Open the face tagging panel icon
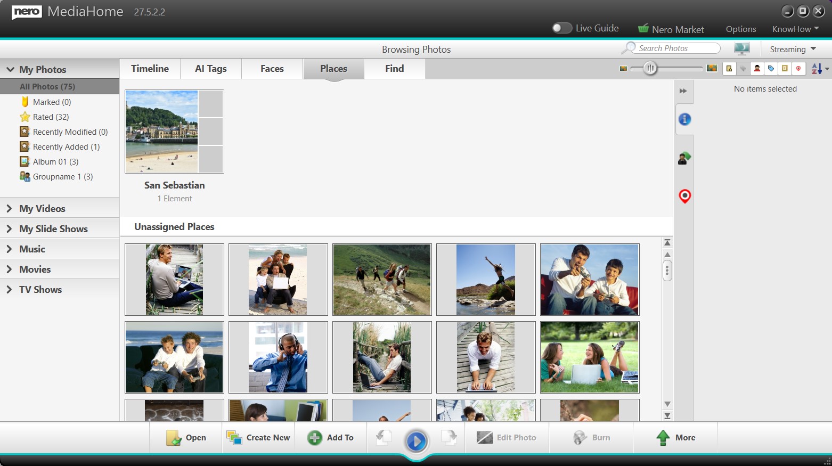The width and height of the screenshot is (832, 466). click(684, 158)
